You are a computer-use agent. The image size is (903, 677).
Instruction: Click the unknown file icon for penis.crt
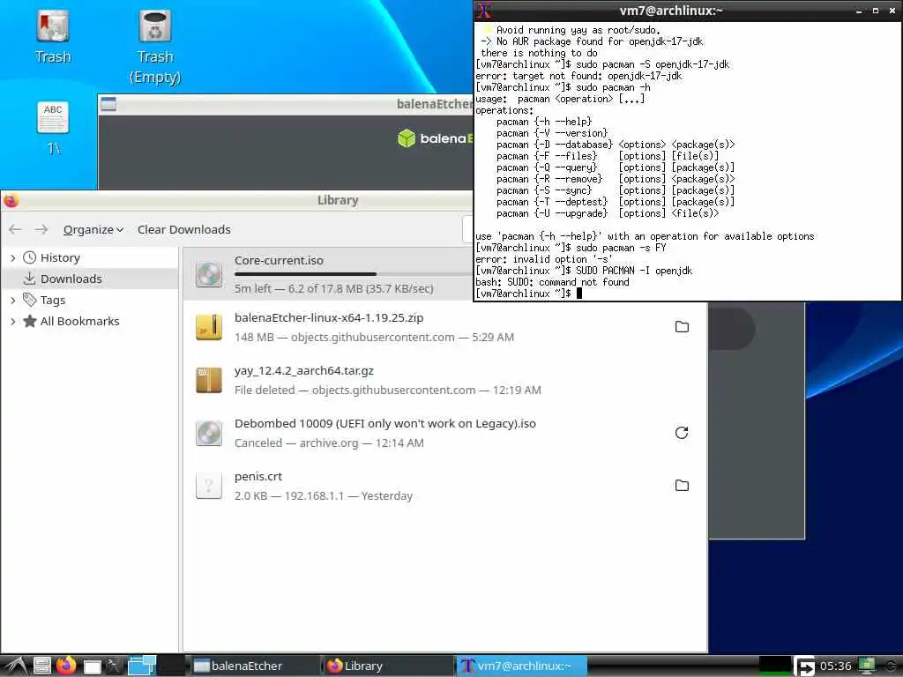point(208,486)
